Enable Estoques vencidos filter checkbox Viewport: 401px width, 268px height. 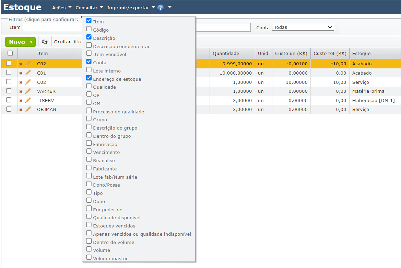pyautogui.click(x=89, y=224)
